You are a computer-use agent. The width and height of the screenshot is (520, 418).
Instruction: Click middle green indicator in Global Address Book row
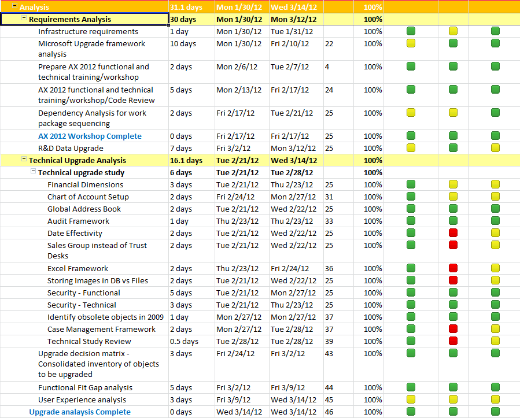[453, 209]
